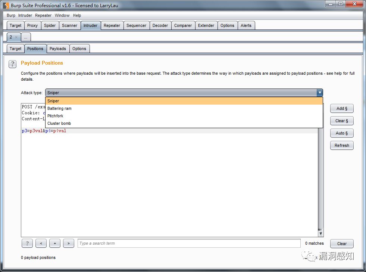Switch to the Sequencer tab
Viewport: 366px width, 272px height.
[136, 25]
